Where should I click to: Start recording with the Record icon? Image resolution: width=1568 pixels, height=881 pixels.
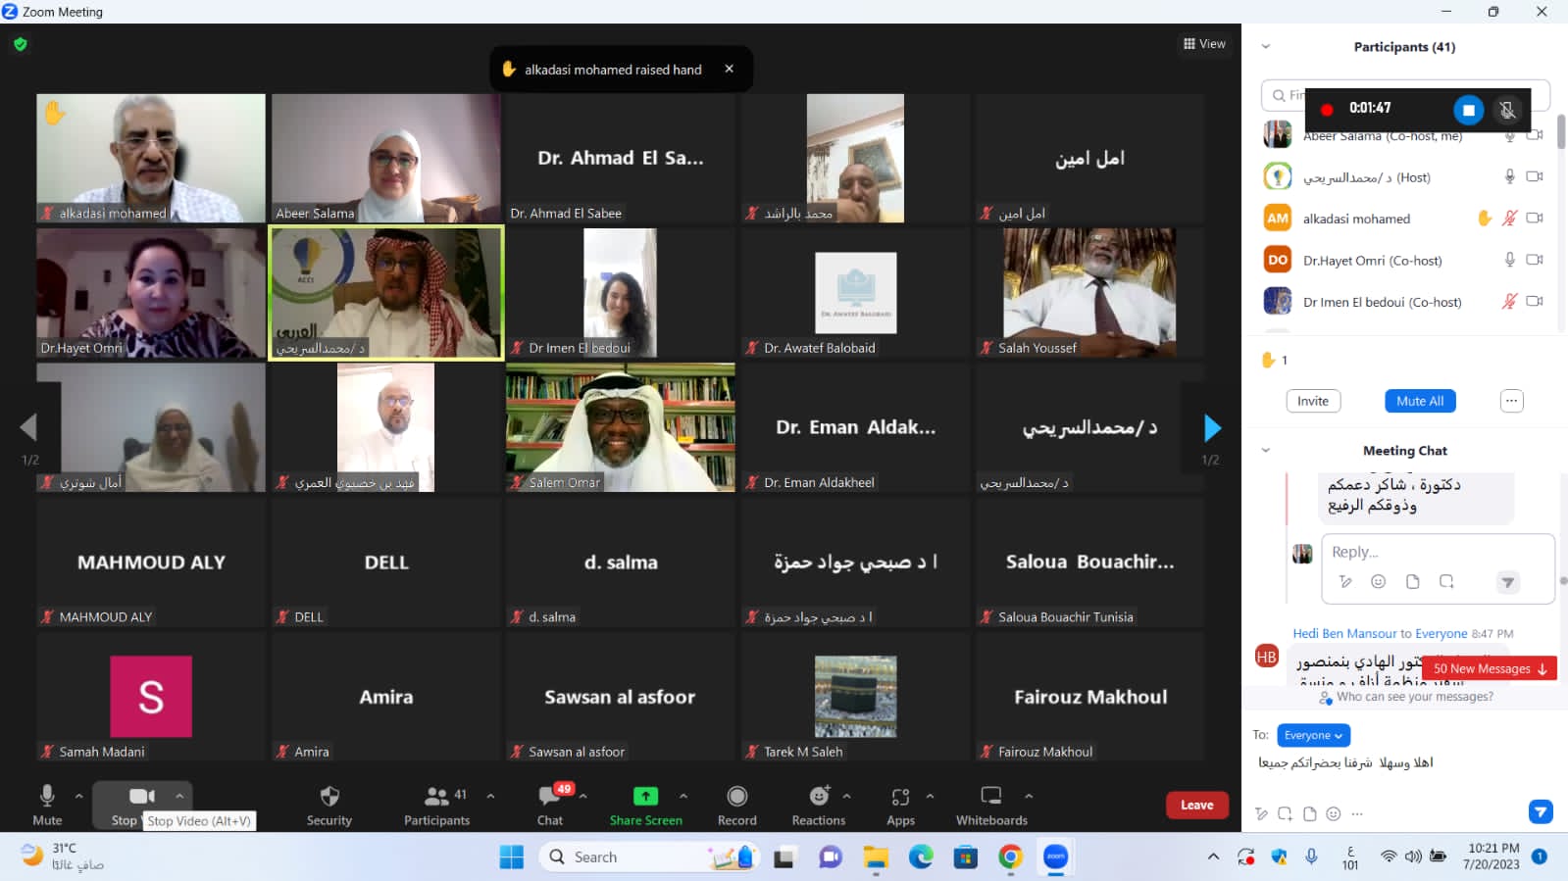[x=736, y=797]
